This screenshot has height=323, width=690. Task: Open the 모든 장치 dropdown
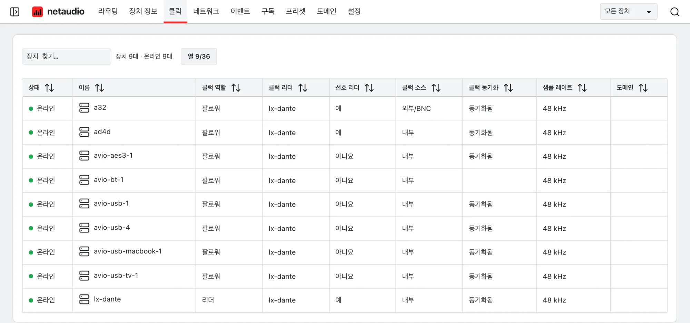tap(629, 12)
